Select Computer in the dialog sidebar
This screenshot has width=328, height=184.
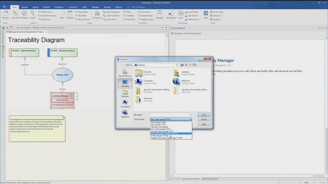tap(125, 104)
